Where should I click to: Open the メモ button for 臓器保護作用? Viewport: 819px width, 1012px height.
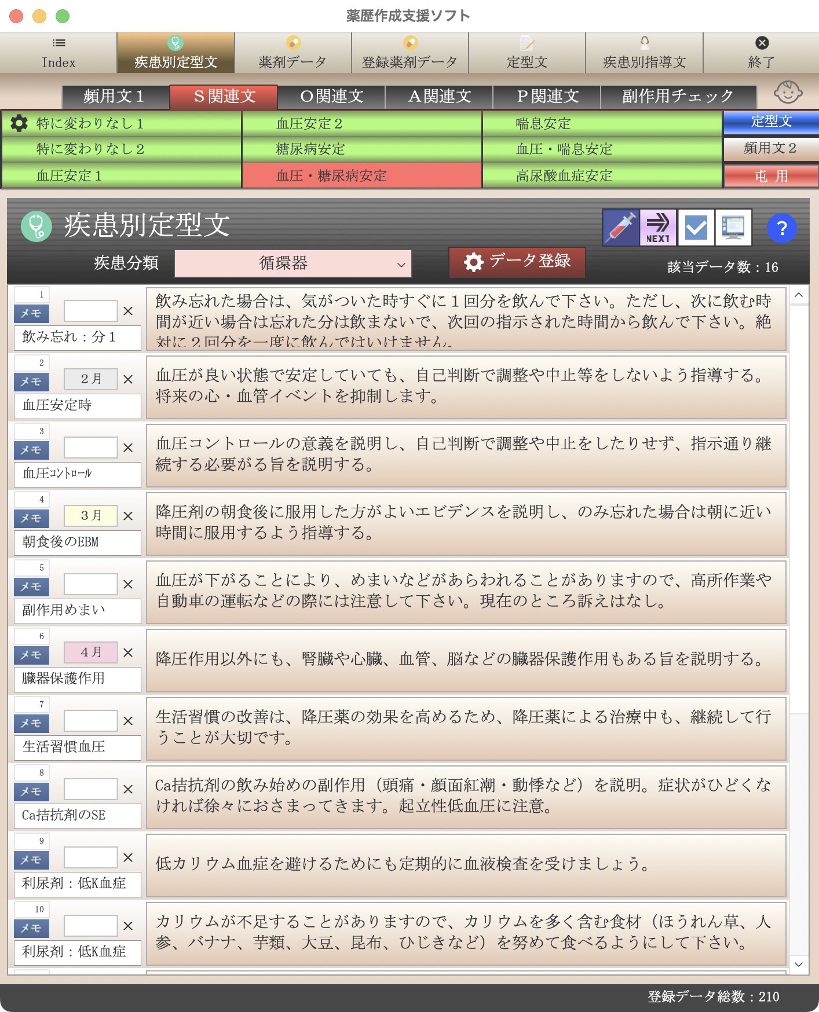[31, 655]
